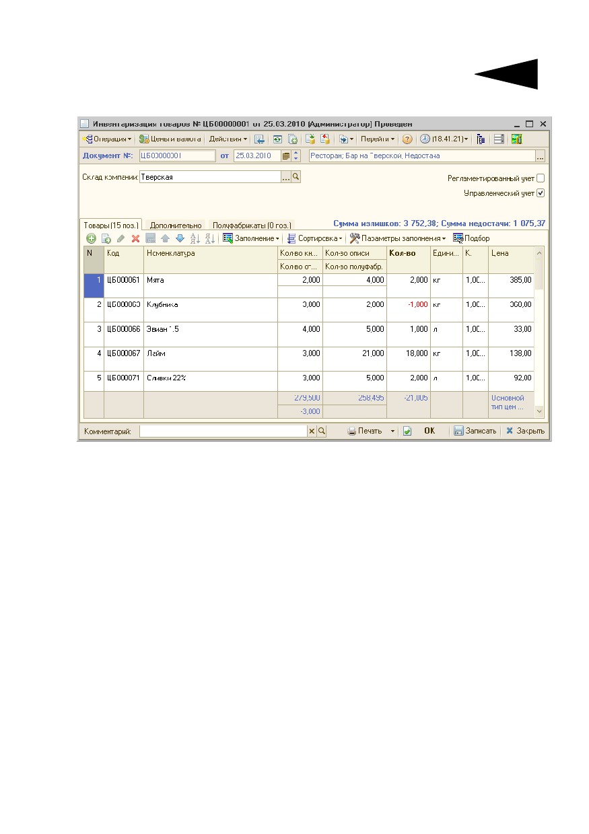
Task: Click the Записать button
Action: click(475, 431)
